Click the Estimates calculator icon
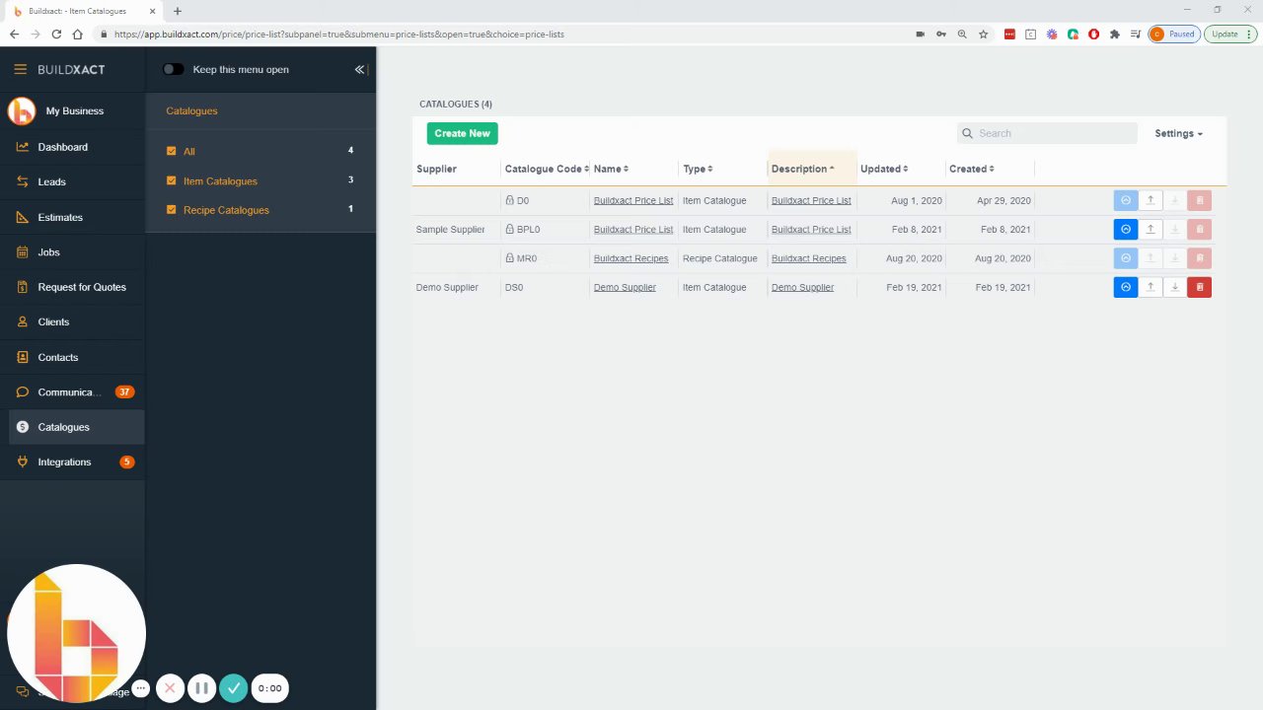Image resolution: width=1263 pixels, height=710 pixels. pos(23,217)
